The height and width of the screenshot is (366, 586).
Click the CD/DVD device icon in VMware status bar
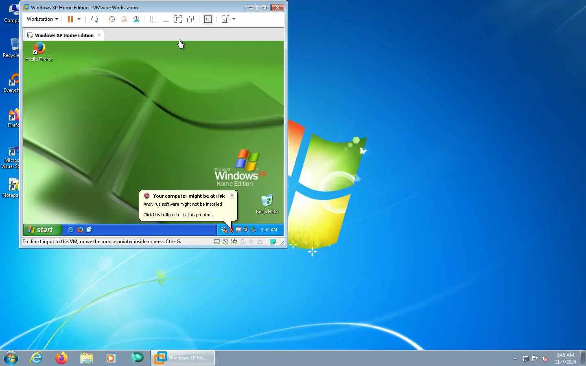point(225,242)
